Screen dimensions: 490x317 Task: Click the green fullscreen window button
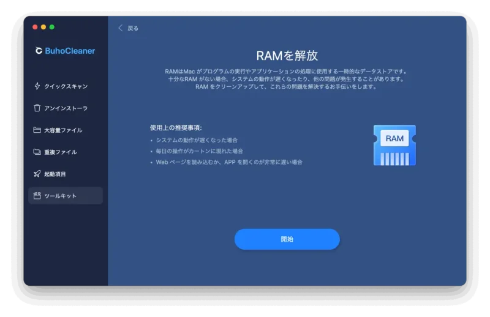point(52,27)
